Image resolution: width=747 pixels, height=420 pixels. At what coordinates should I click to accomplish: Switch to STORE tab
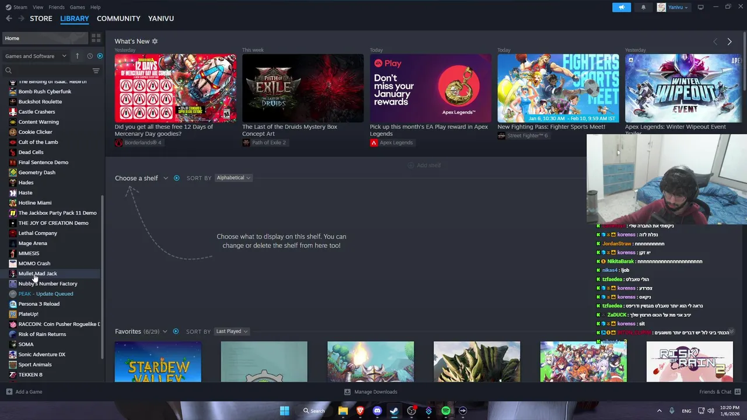(41, 19)
